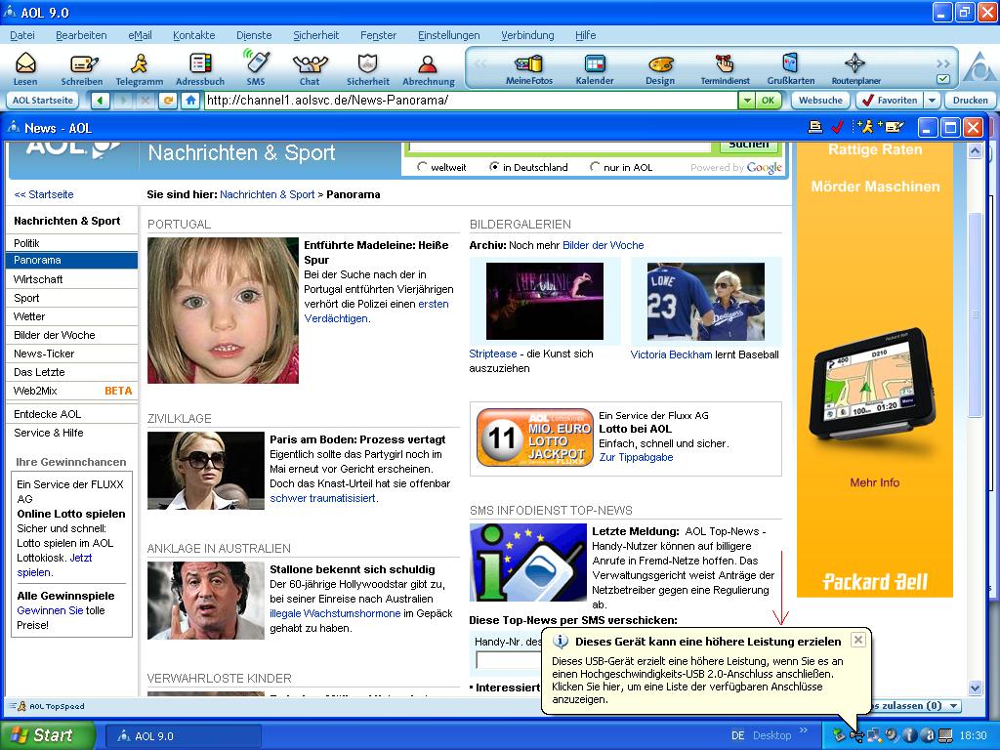Open News-Ticker in the sidebar
The height and width of the screenshot is (750, 1000).
point(71,354)
